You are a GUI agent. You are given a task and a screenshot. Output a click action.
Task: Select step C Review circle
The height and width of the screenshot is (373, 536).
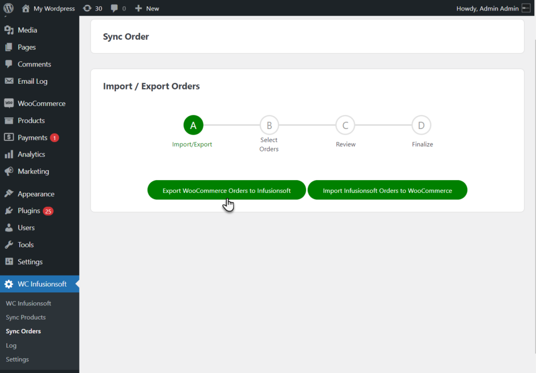(x=345, y=125)
